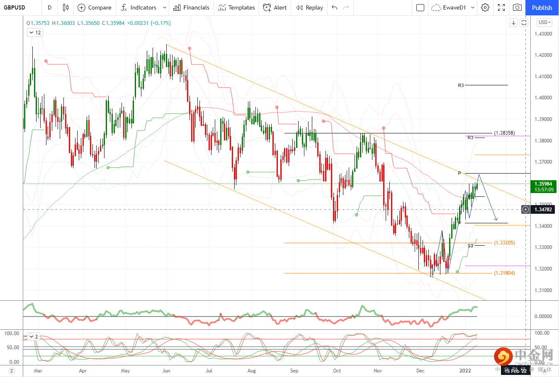Select the (1.38358) horizontal line label
Viewport: 559px width, 377px height.
(504, 133)
